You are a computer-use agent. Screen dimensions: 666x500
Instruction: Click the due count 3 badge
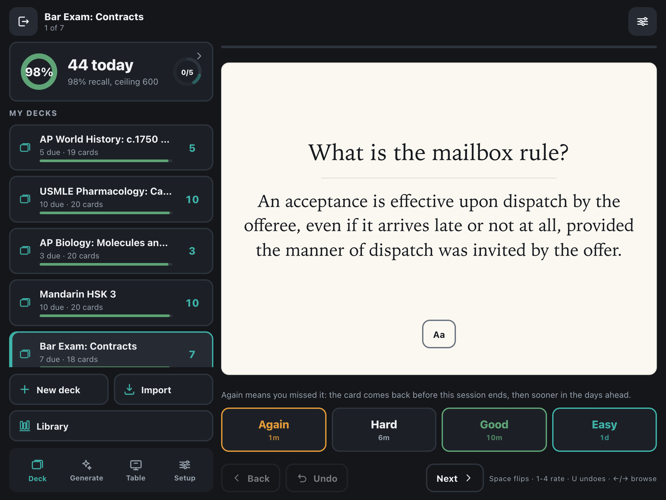(x=192, y=251)
